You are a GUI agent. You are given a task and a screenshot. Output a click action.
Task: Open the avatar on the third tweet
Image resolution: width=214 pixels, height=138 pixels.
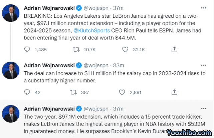pos(11,114)
